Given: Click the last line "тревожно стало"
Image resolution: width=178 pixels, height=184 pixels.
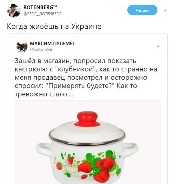Looking at the screenshot, I should (x=44, y=94).
